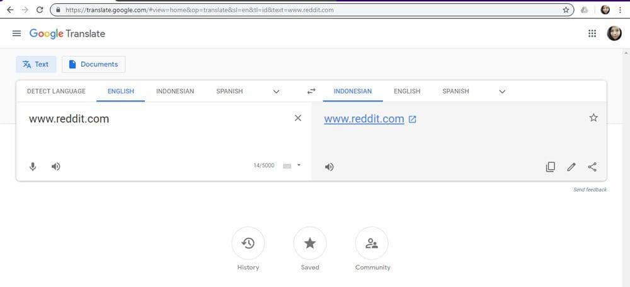Viewport: 630px width, 287px height.
Task: Open the translated www.reddit.com link
Action: pyautogui.click(x=364, y=119)
